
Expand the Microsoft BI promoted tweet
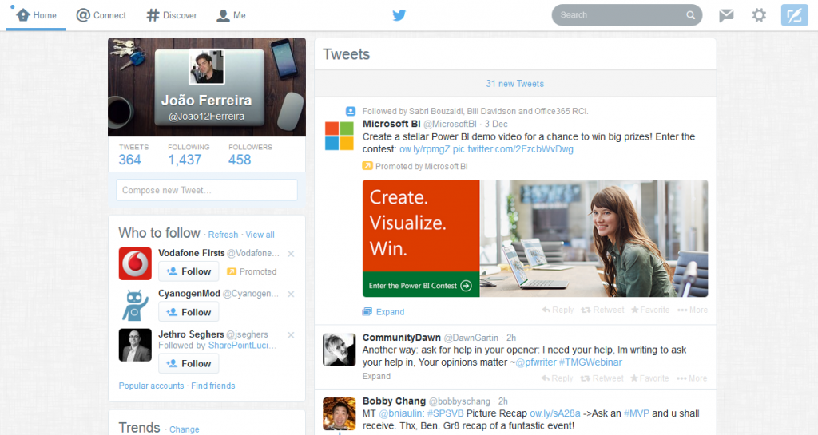(x=390, y=312)
